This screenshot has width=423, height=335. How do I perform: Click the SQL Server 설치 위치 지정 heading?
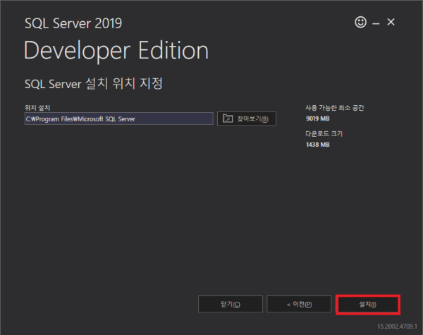[94, 83]
